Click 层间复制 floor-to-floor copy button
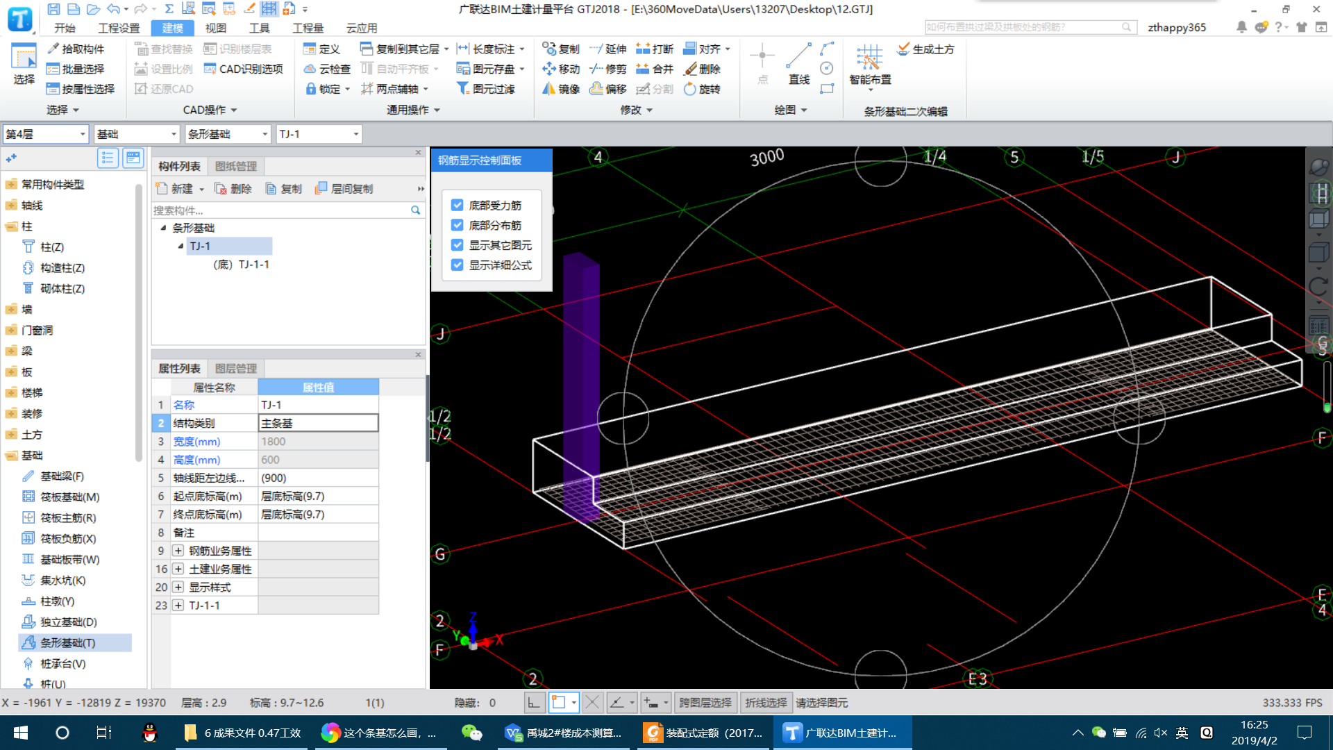 point(344,189)
